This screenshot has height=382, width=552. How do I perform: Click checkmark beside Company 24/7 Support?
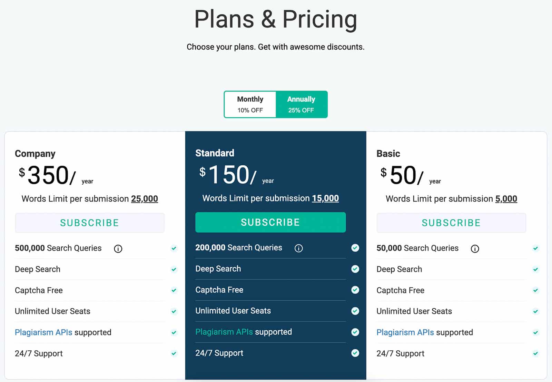click(x=174, y=353)
